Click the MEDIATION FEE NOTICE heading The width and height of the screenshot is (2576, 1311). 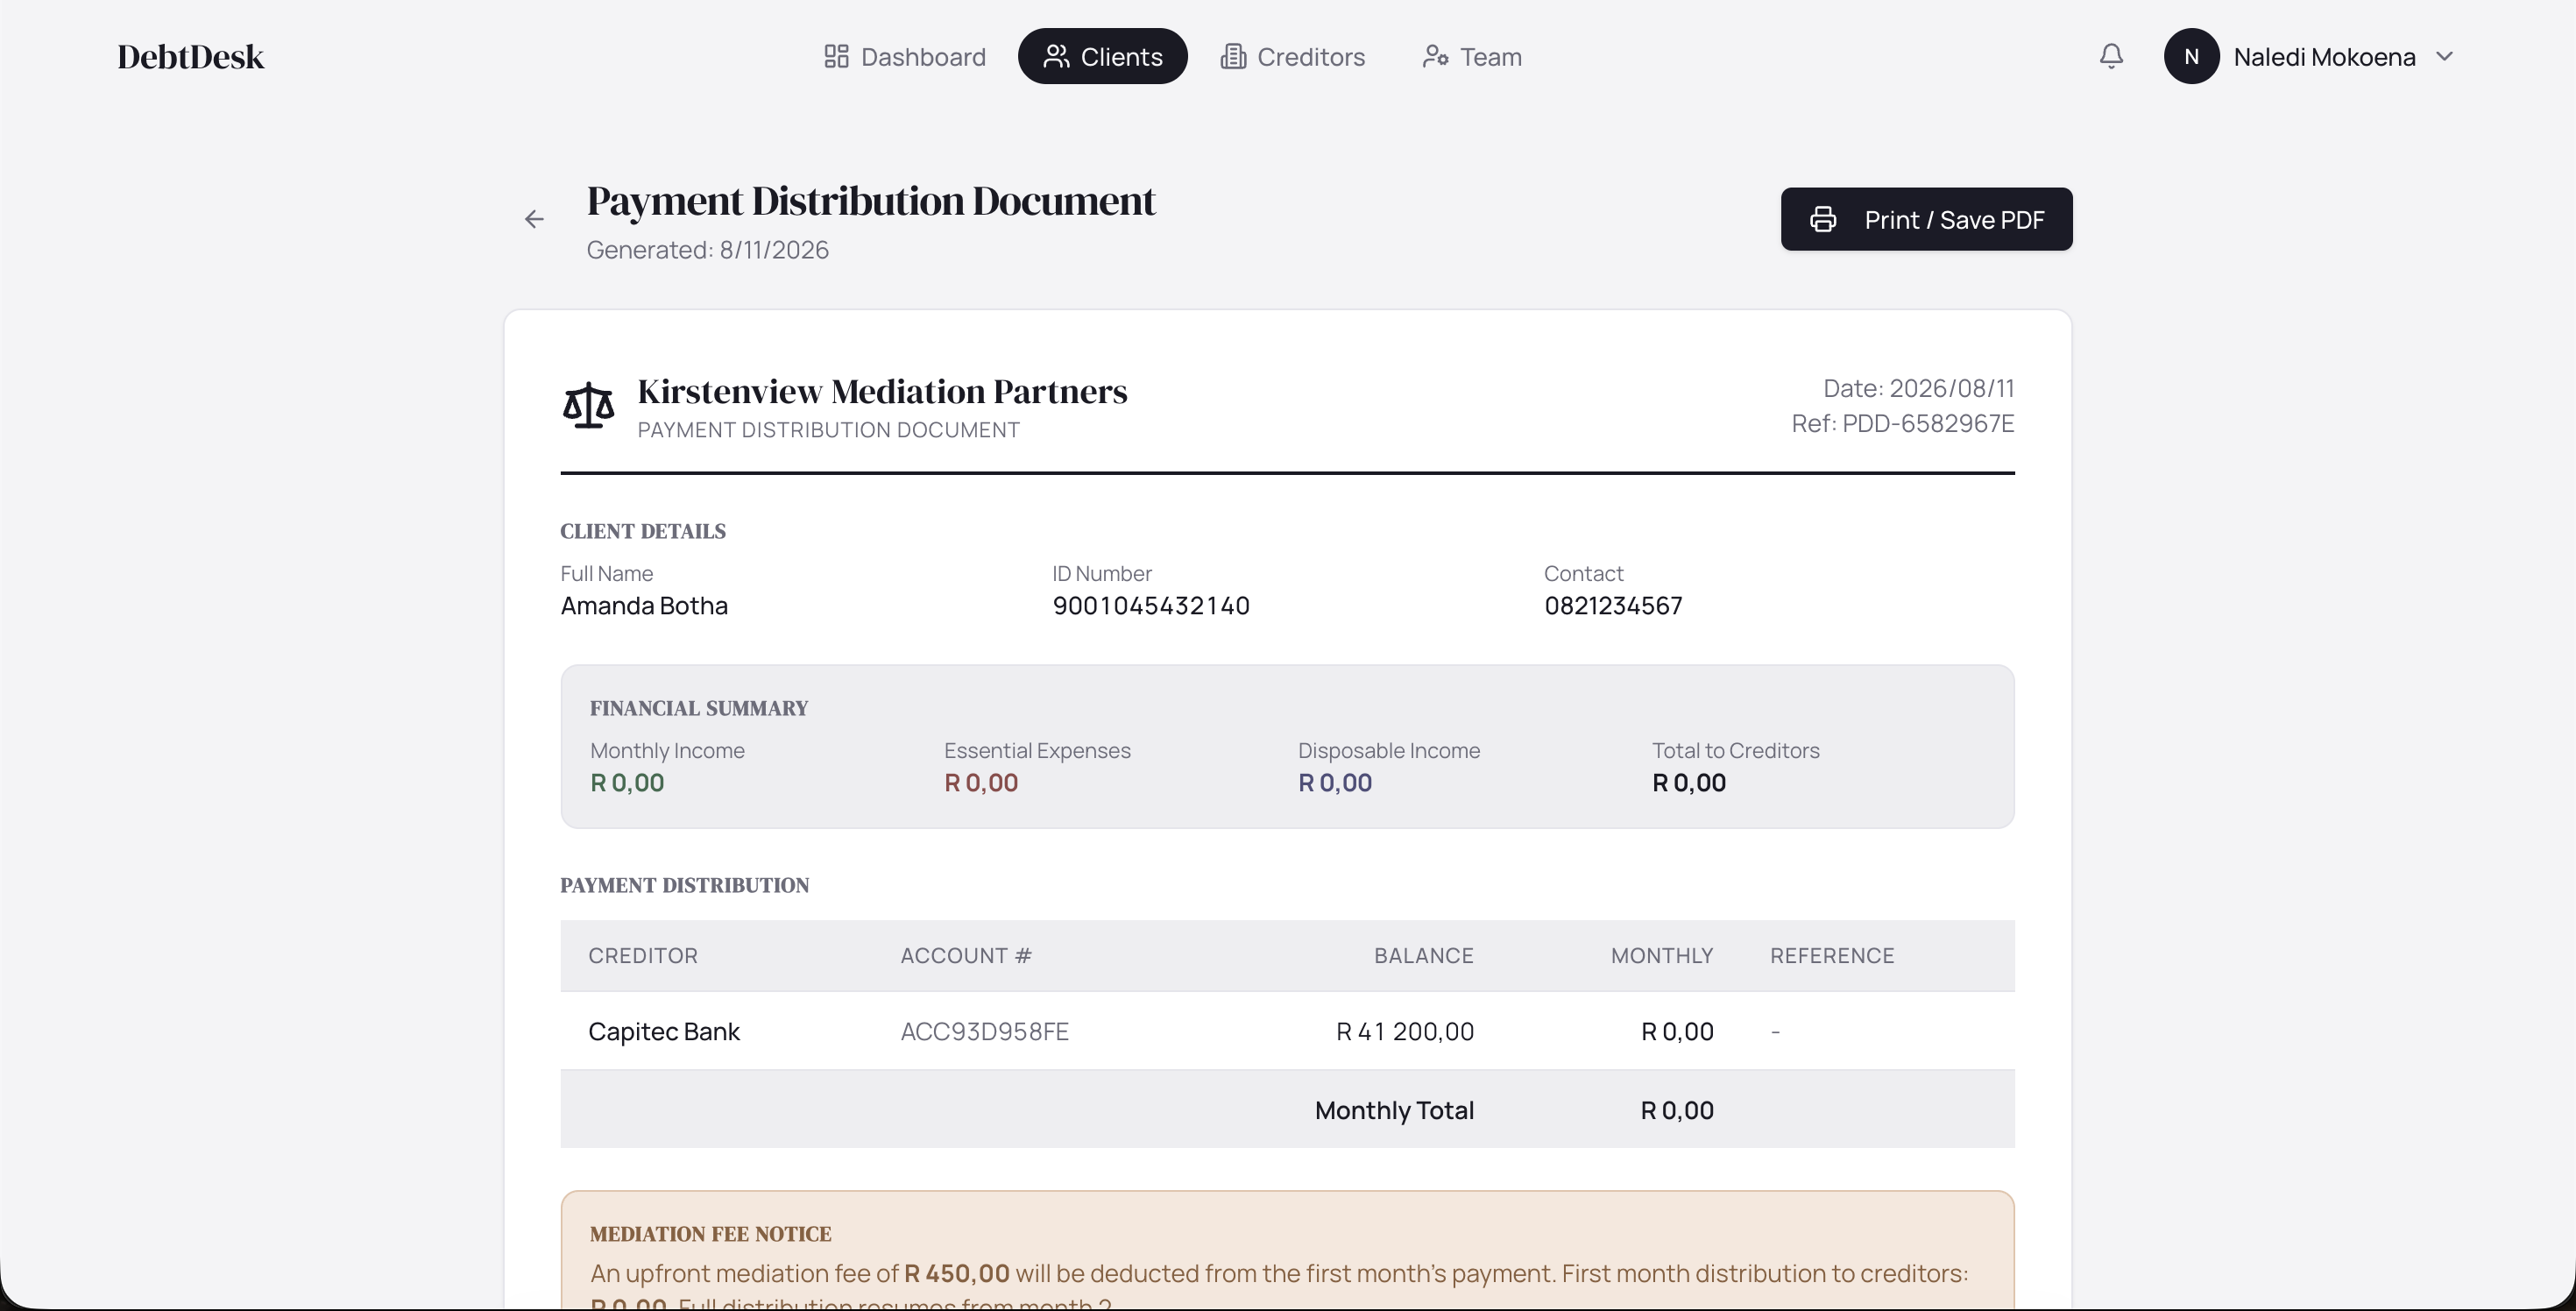tap(711, 1234)
